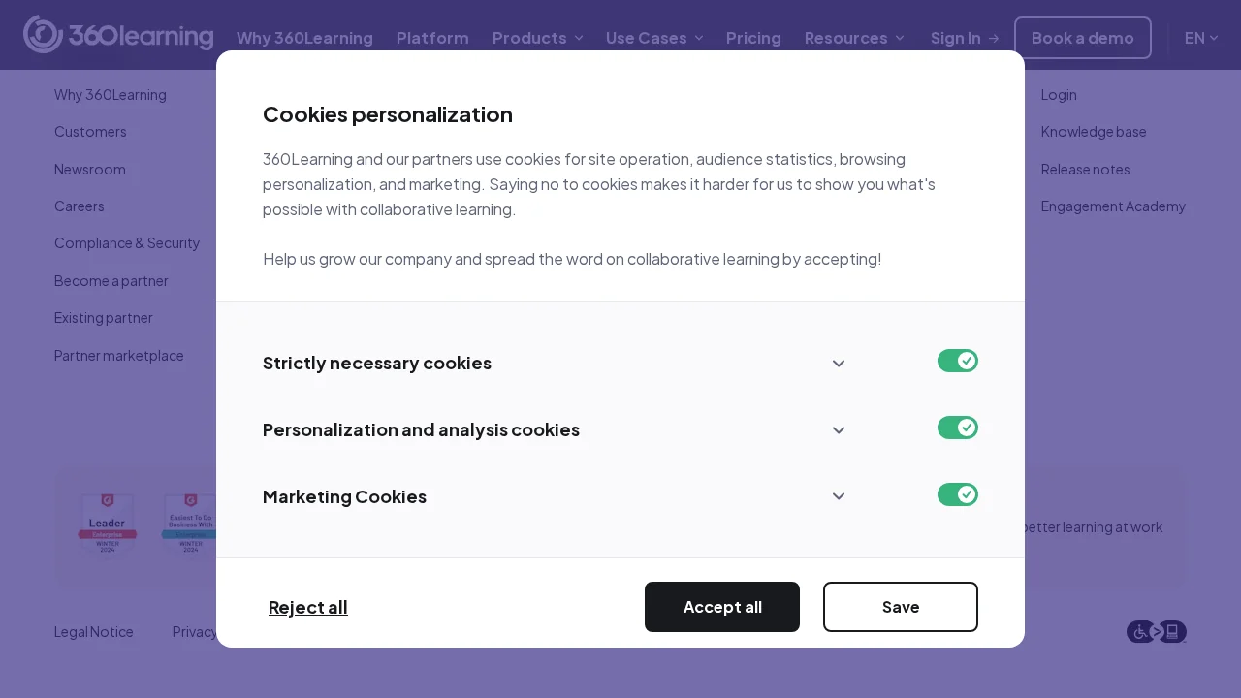This screenshot has width=1241, height=698.
Task: Expand Marketing Cookies chevron
Action: (839, 496)
